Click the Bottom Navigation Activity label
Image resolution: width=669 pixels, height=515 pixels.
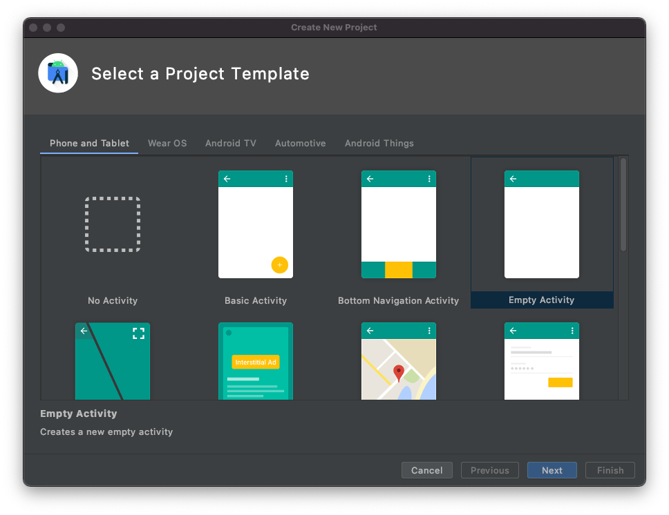pyautogui.click(x=399, y=300)
